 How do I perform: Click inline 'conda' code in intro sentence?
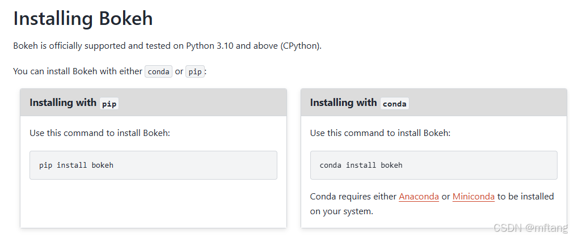[x=158, y=71]
